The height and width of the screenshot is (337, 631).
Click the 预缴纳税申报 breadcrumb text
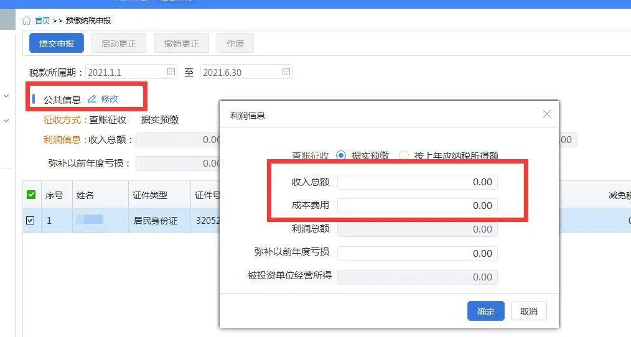coord(88,21)
